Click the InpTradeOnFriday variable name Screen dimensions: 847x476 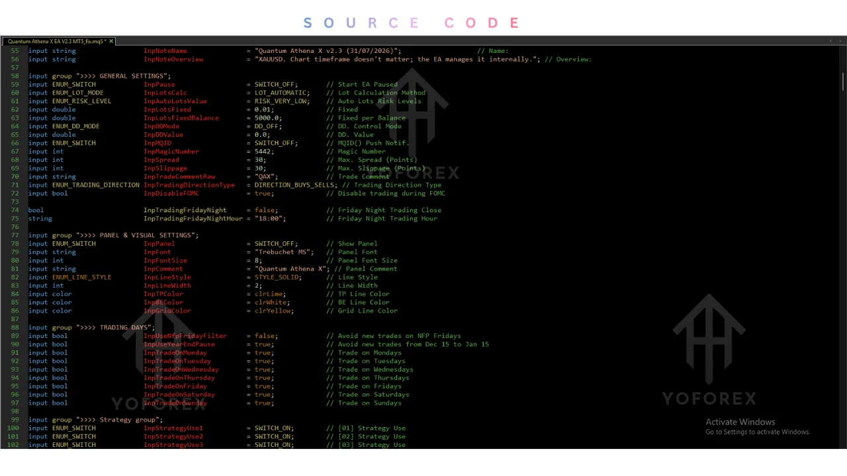click(x=175, y=387)
